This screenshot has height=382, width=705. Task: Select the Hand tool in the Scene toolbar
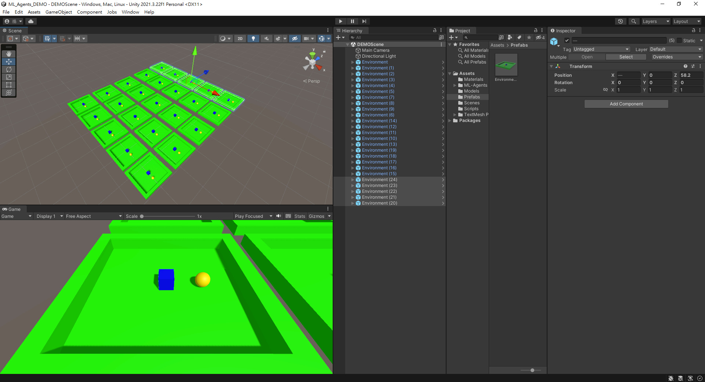[8, 54]
